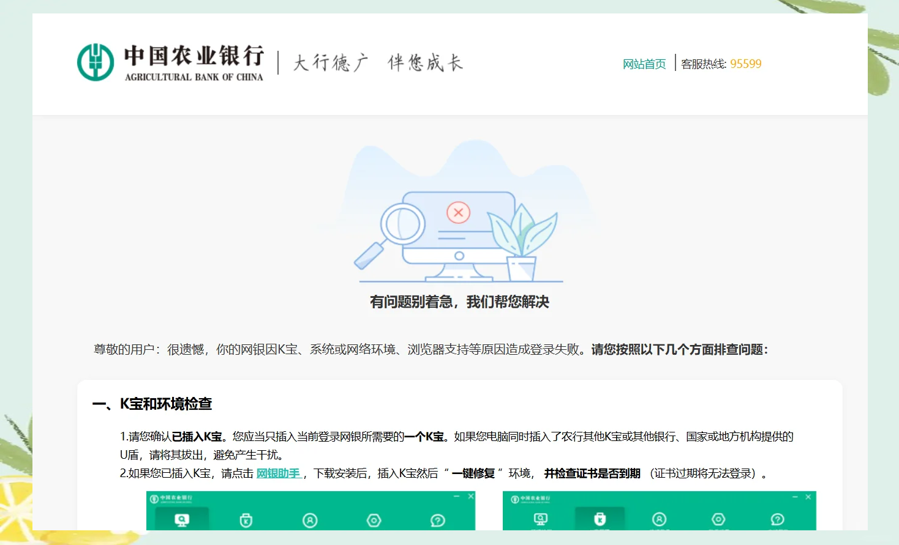Screen dimensions: 899x545
Task: Click the hexagon settings icon in left screenshot
Action: pyautogui.click(x=374, y=520)
